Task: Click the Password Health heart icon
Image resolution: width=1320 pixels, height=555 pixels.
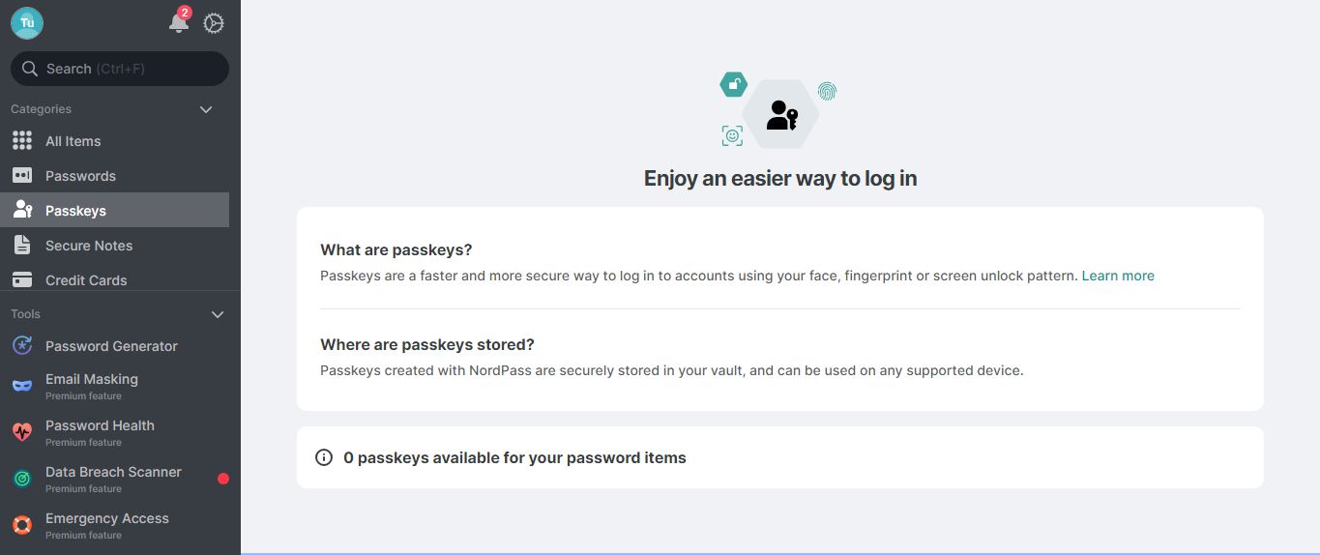Action: tap(22, 432)
